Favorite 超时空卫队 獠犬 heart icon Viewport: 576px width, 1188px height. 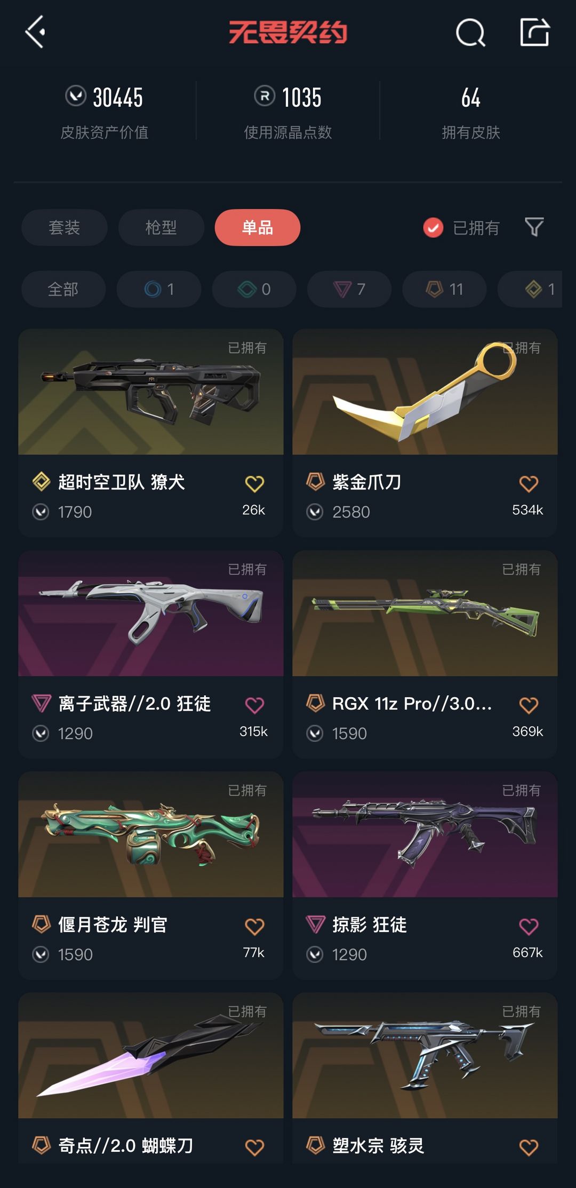click(254, 484)
